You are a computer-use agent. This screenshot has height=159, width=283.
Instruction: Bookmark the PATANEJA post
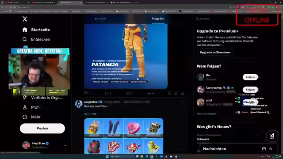[x=170, y=93]
